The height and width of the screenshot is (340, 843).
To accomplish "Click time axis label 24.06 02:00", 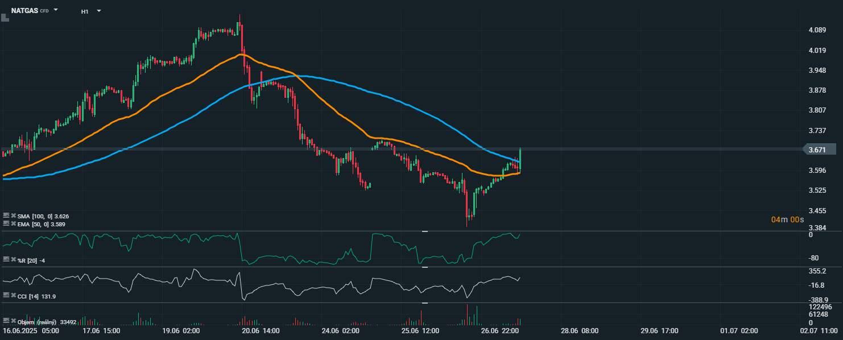I will [x=340, y=330].
